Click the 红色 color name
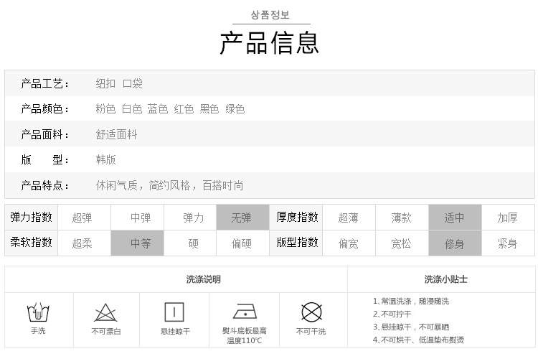Viewport: 538px width, 359px height. pos(184,109)
